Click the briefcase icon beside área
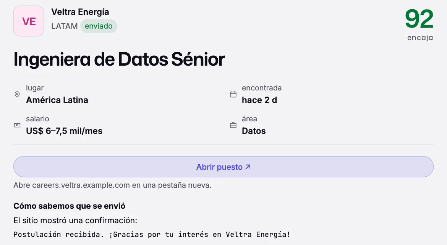This screenshot has height=245, width=447. (233, 125)
